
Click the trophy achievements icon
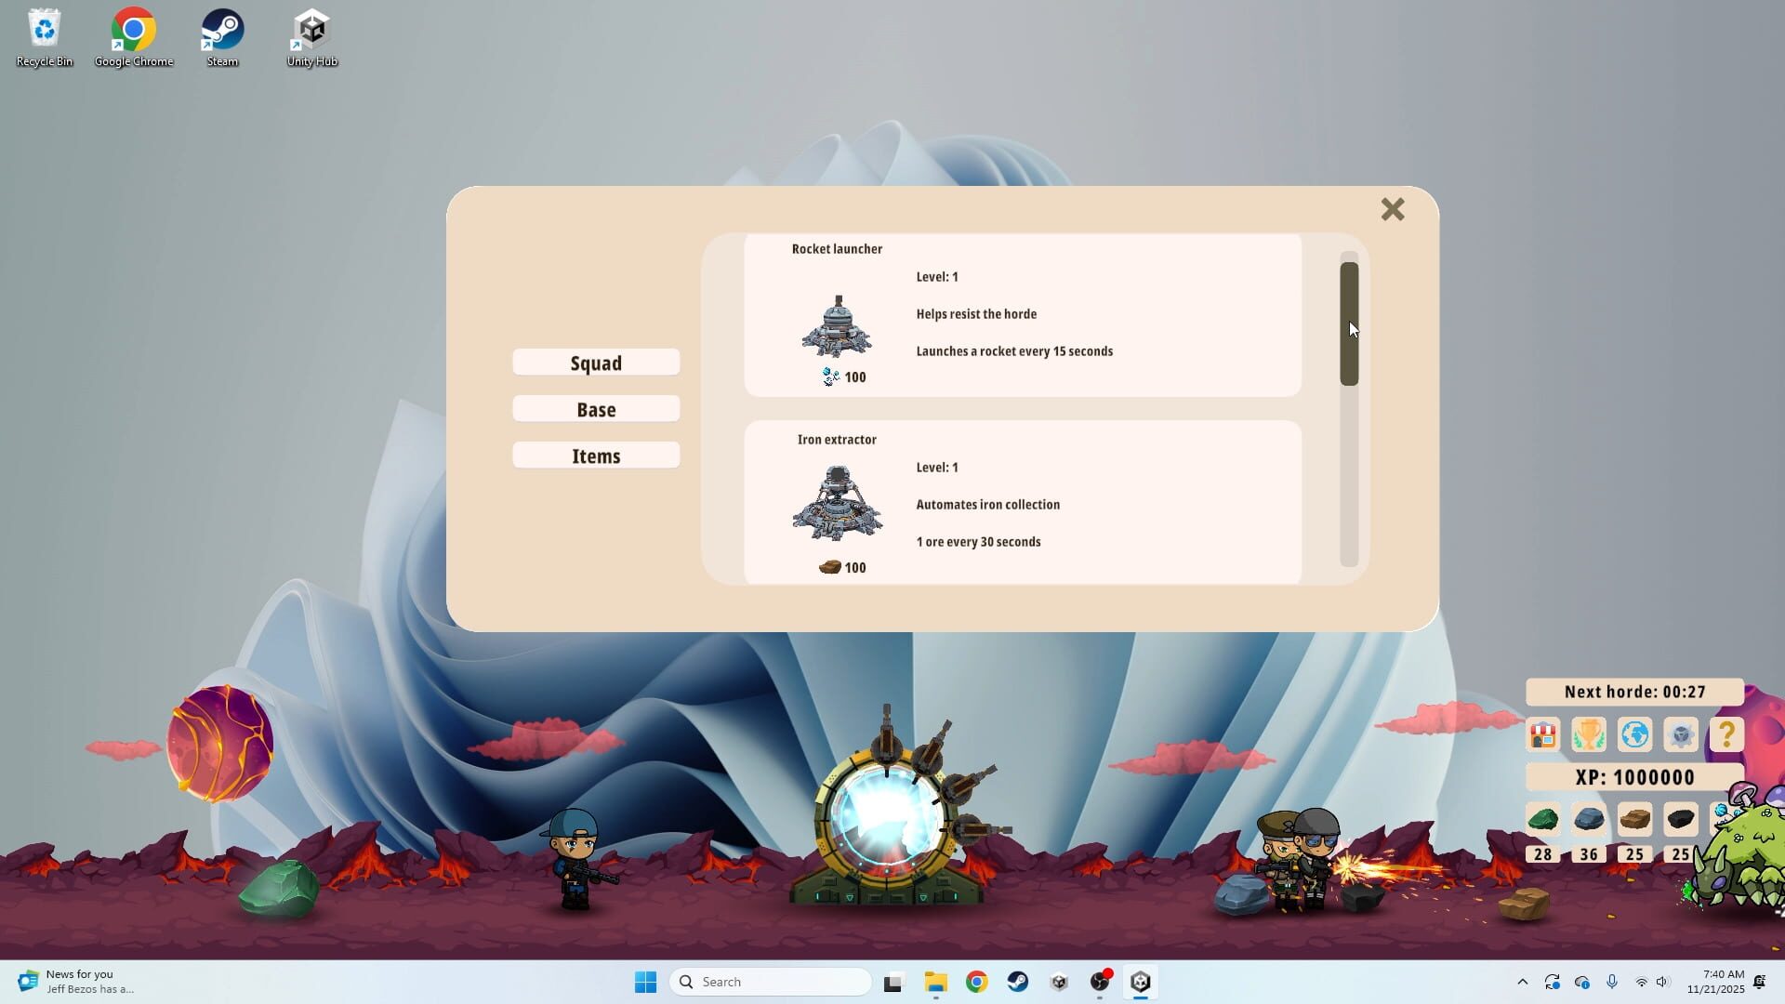1589,734
